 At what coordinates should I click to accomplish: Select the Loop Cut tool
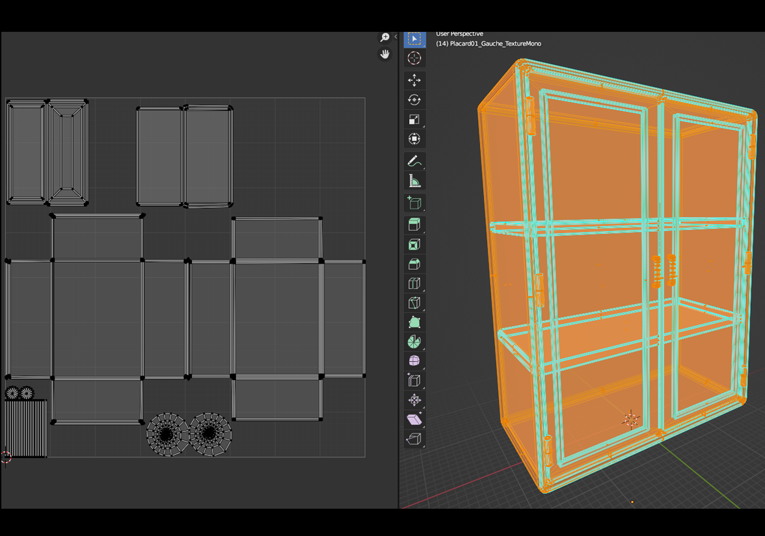pyautogui.click(x=414, y=283)
